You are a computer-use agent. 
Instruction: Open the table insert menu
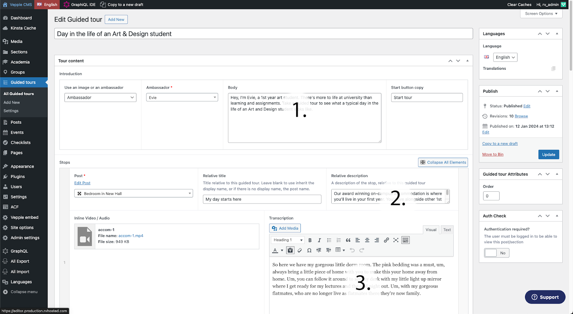pyautogui.click(x=340, y=250)
